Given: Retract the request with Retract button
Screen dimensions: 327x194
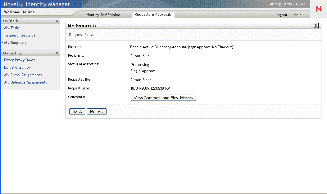Looking at the screenshot, I should point(97,111).
